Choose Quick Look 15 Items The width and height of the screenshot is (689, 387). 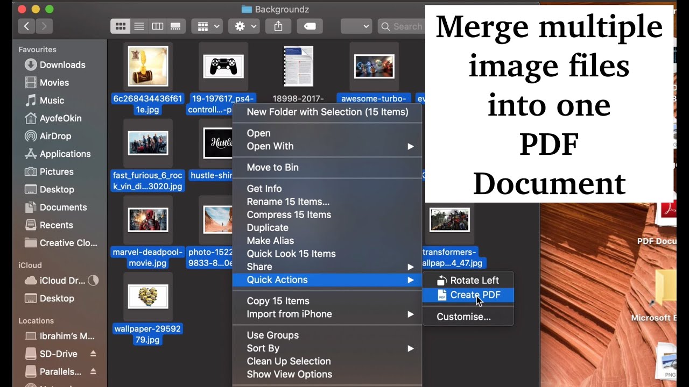coord(327,254)
